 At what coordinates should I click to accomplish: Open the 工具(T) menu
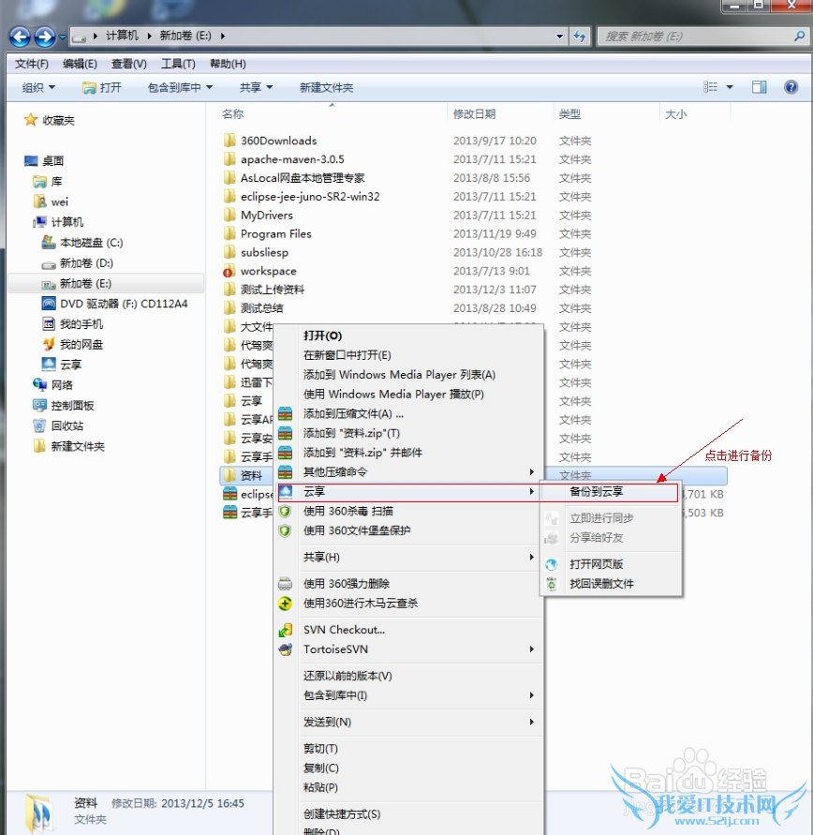pos(178,64)
